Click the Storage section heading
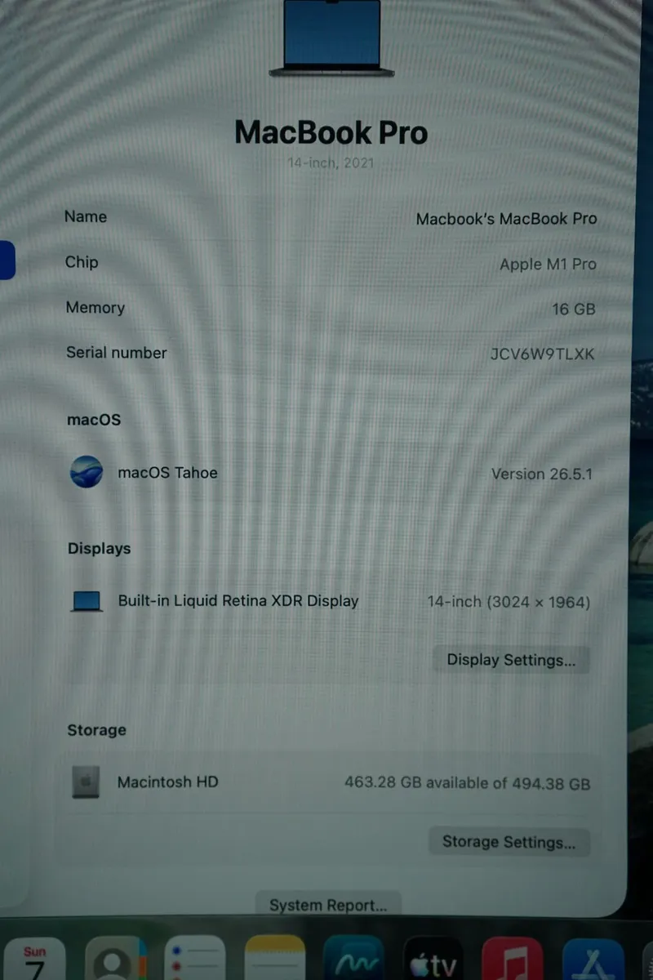 pos(96,730)
